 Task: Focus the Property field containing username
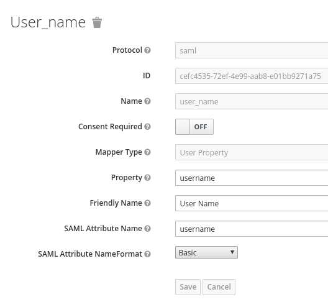click(x=252, y=178)
